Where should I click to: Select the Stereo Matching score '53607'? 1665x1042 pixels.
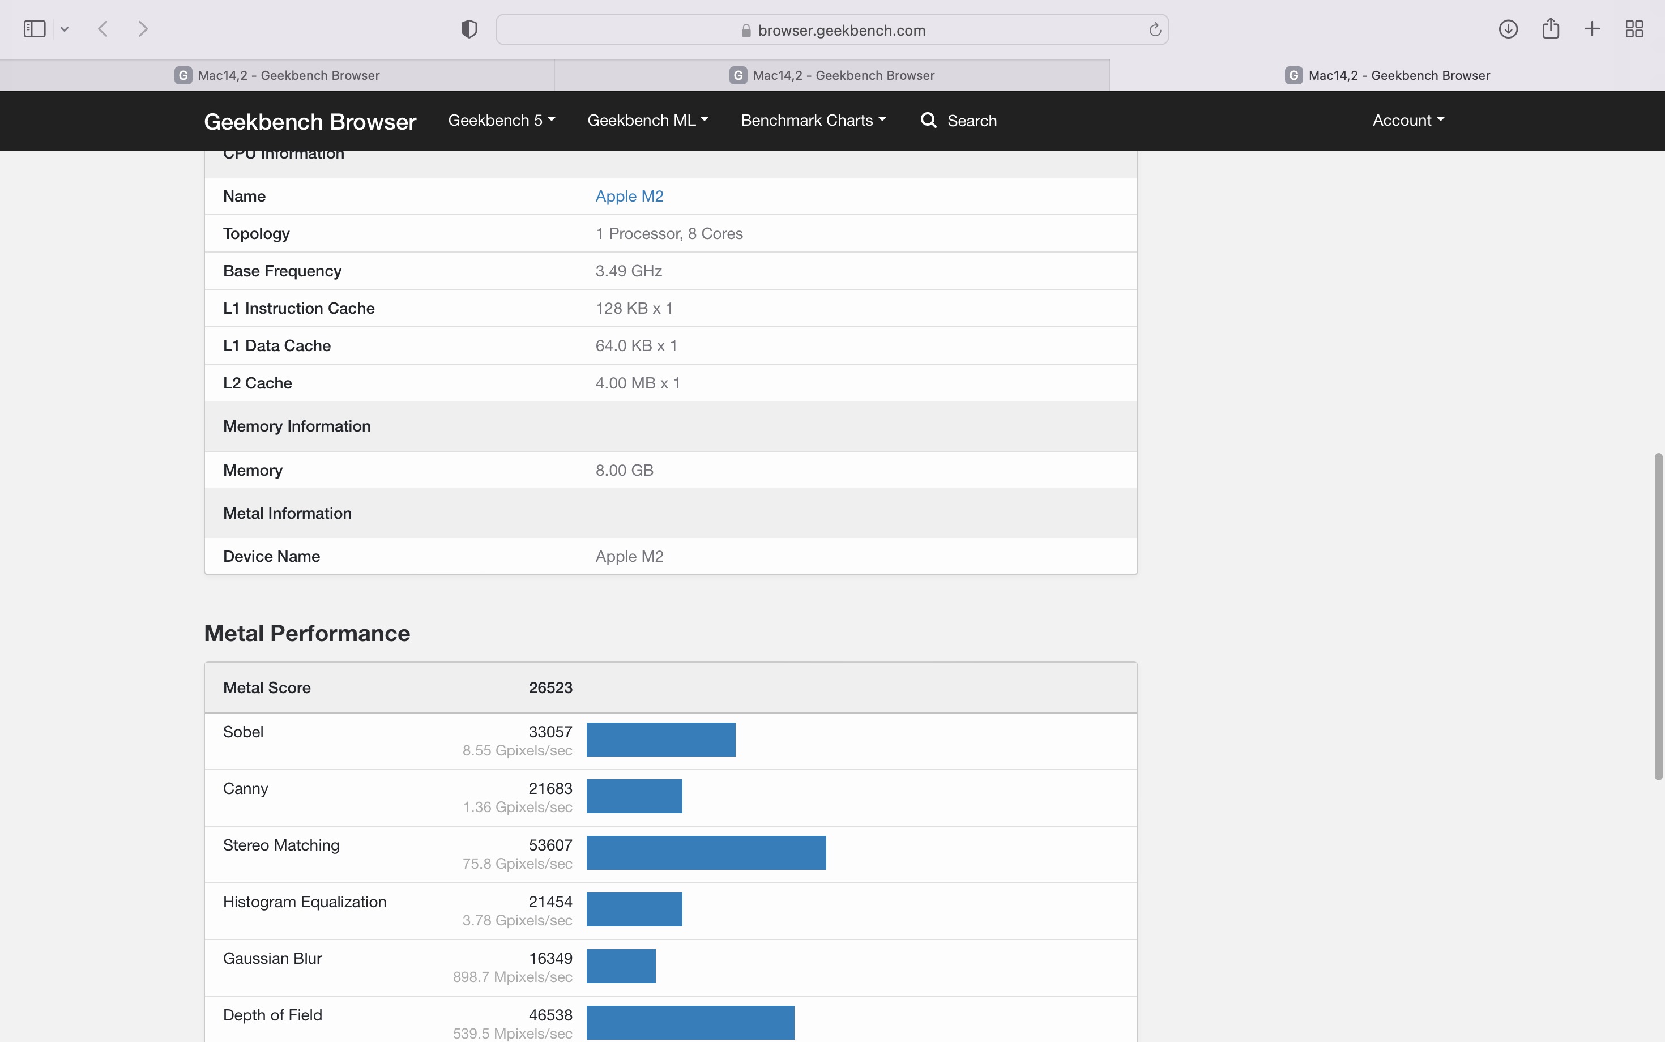click(x=550, y=845)
